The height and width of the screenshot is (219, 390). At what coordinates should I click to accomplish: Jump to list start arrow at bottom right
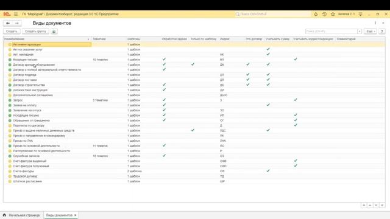click(364, 206)
